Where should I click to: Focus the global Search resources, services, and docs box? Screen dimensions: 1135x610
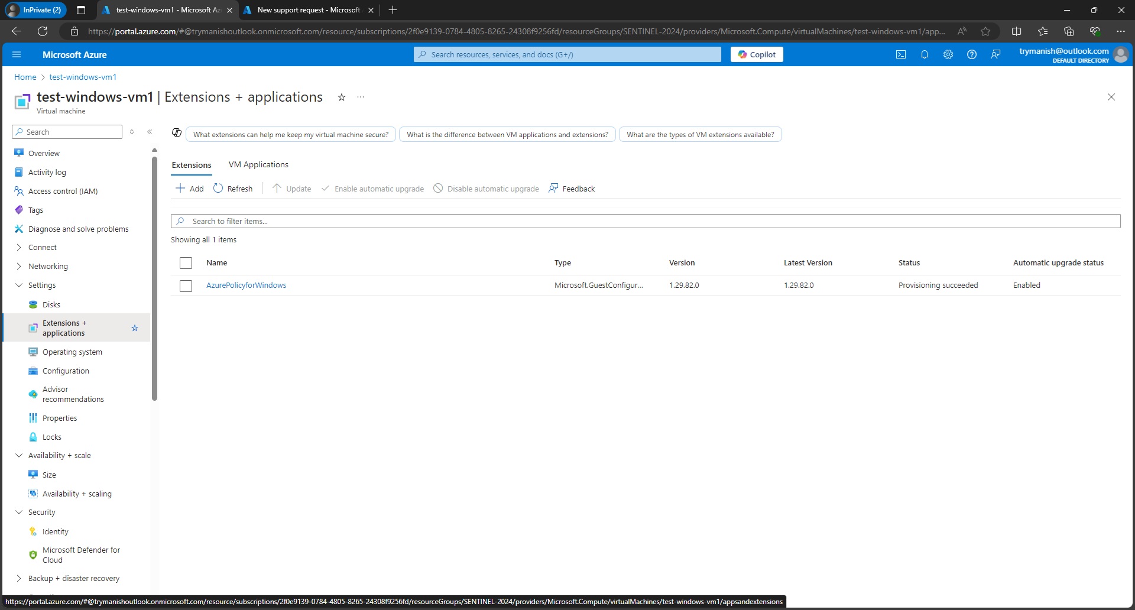pyautogui.click(x=567, y=54)
